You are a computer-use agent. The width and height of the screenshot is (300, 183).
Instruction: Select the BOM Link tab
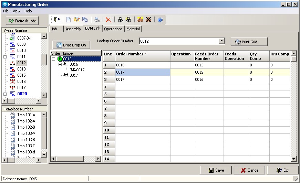(x=93, y=28)
